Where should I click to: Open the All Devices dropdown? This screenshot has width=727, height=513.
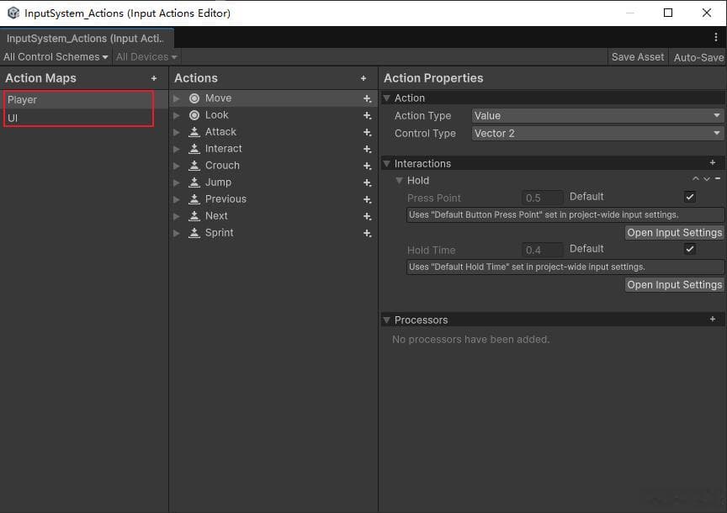(x=146, y=57)
